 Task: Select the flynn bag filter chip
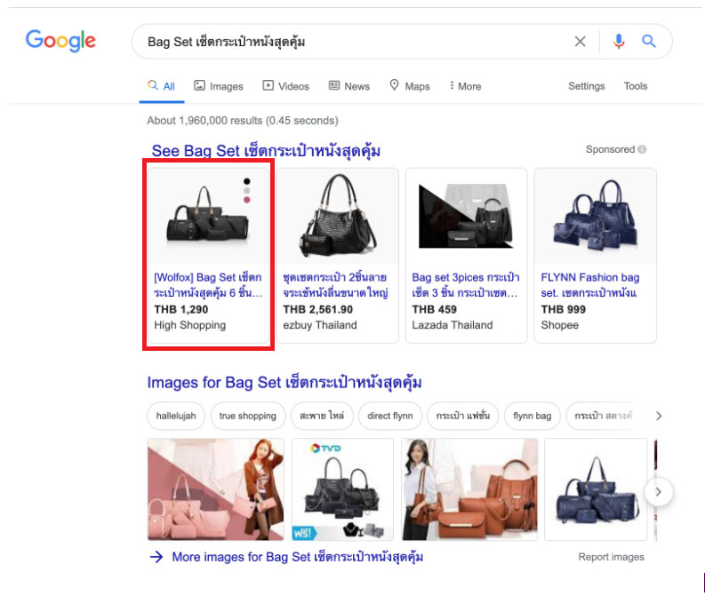533,416
